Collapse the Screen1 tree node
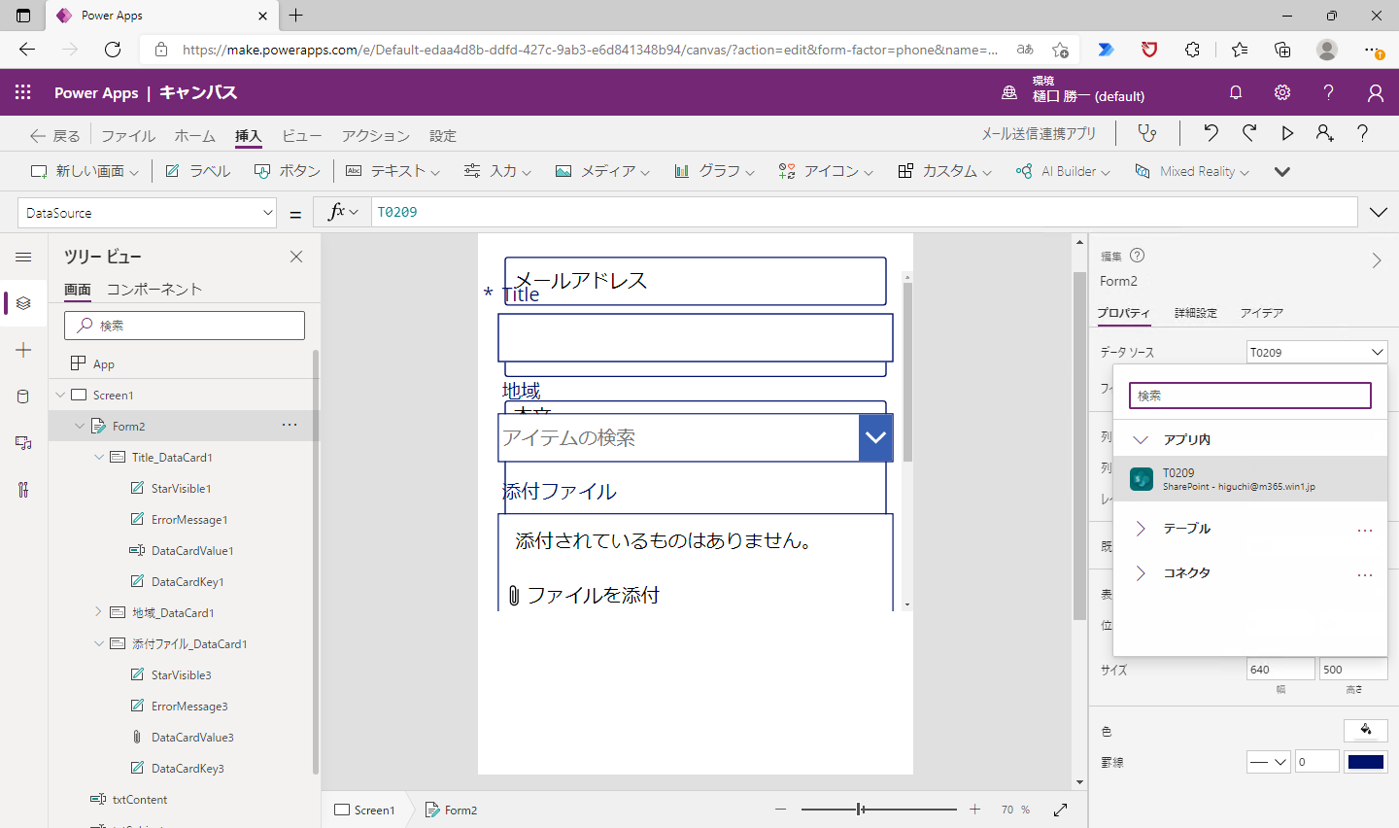The height and width of the screenshot is (828, 1399). click(x=60, y=395)
